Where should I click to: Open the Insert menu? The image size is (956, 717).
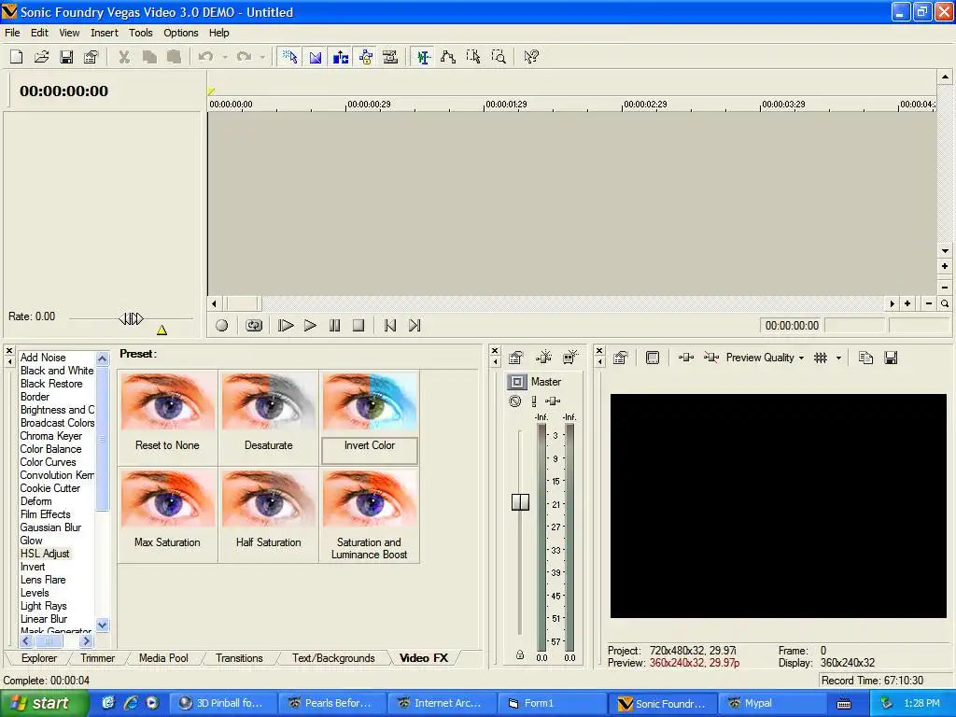pos(105,33)
